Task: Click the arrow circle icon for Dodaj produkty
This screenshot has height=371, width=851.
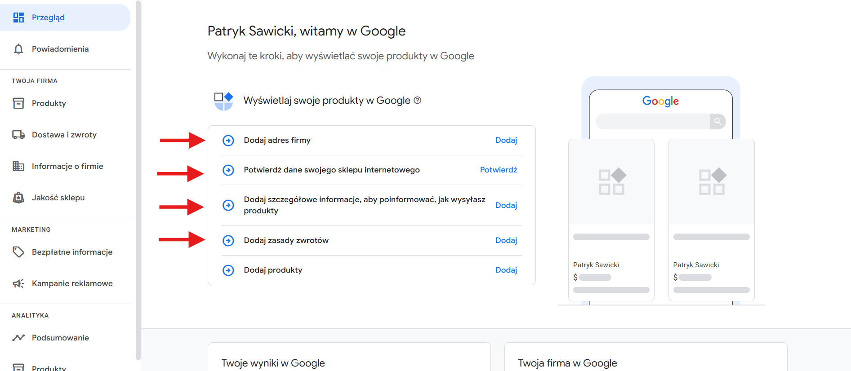Action: click(x=228, y=270)
